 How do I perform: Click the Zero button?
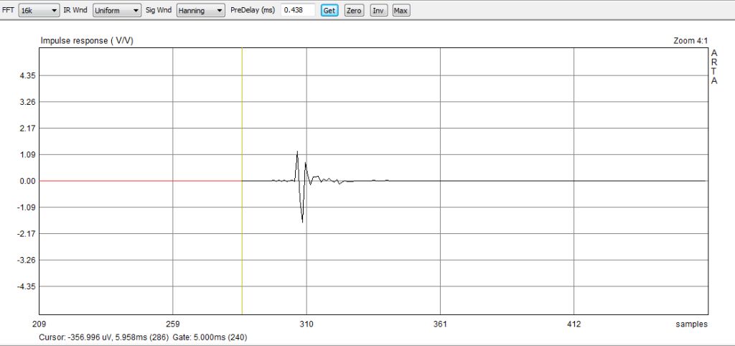point(354,10)
